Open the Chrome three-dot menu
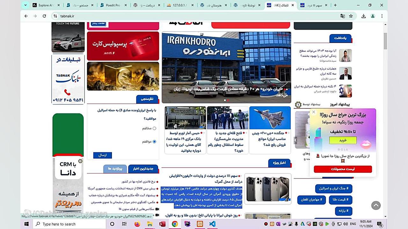Viewport: 408px width, 229px height. click(x=382, y=16)
